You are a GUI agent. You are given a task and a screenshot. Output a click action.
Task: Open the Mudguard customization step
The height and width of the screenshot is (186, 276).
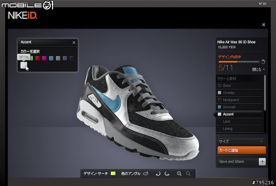click(239, 100)
